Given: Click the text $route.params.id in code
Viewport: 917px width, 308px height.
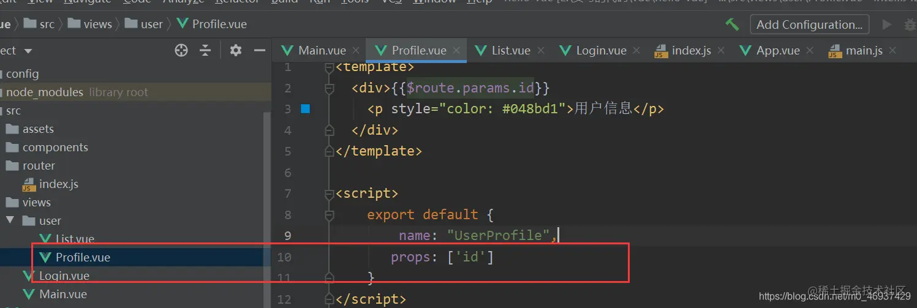Looking at the screenshot, I should click(x=470, y=88).
